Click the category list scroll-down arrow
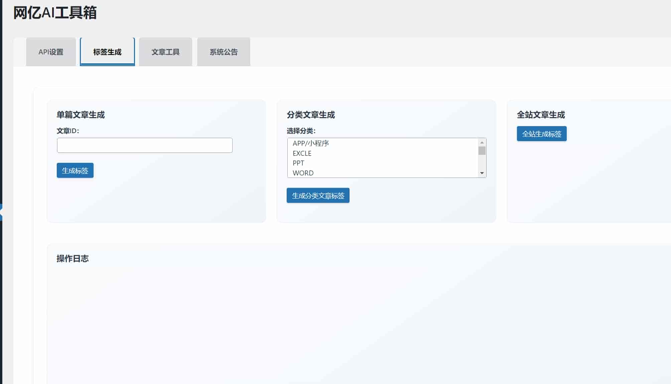Screen dimensions: 671x384 pos(482,173)
